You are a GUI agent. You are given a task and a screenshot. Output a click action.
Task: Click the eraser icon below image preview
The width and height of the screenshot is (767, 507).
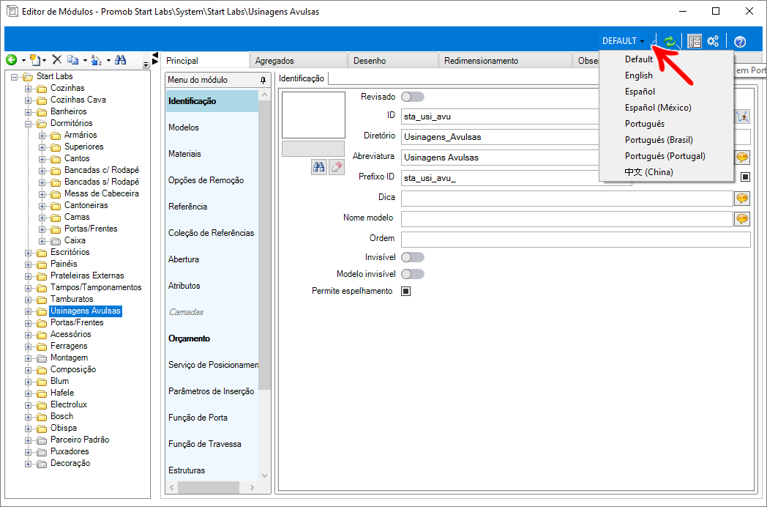pyautogui.click(x=336, y=167)
